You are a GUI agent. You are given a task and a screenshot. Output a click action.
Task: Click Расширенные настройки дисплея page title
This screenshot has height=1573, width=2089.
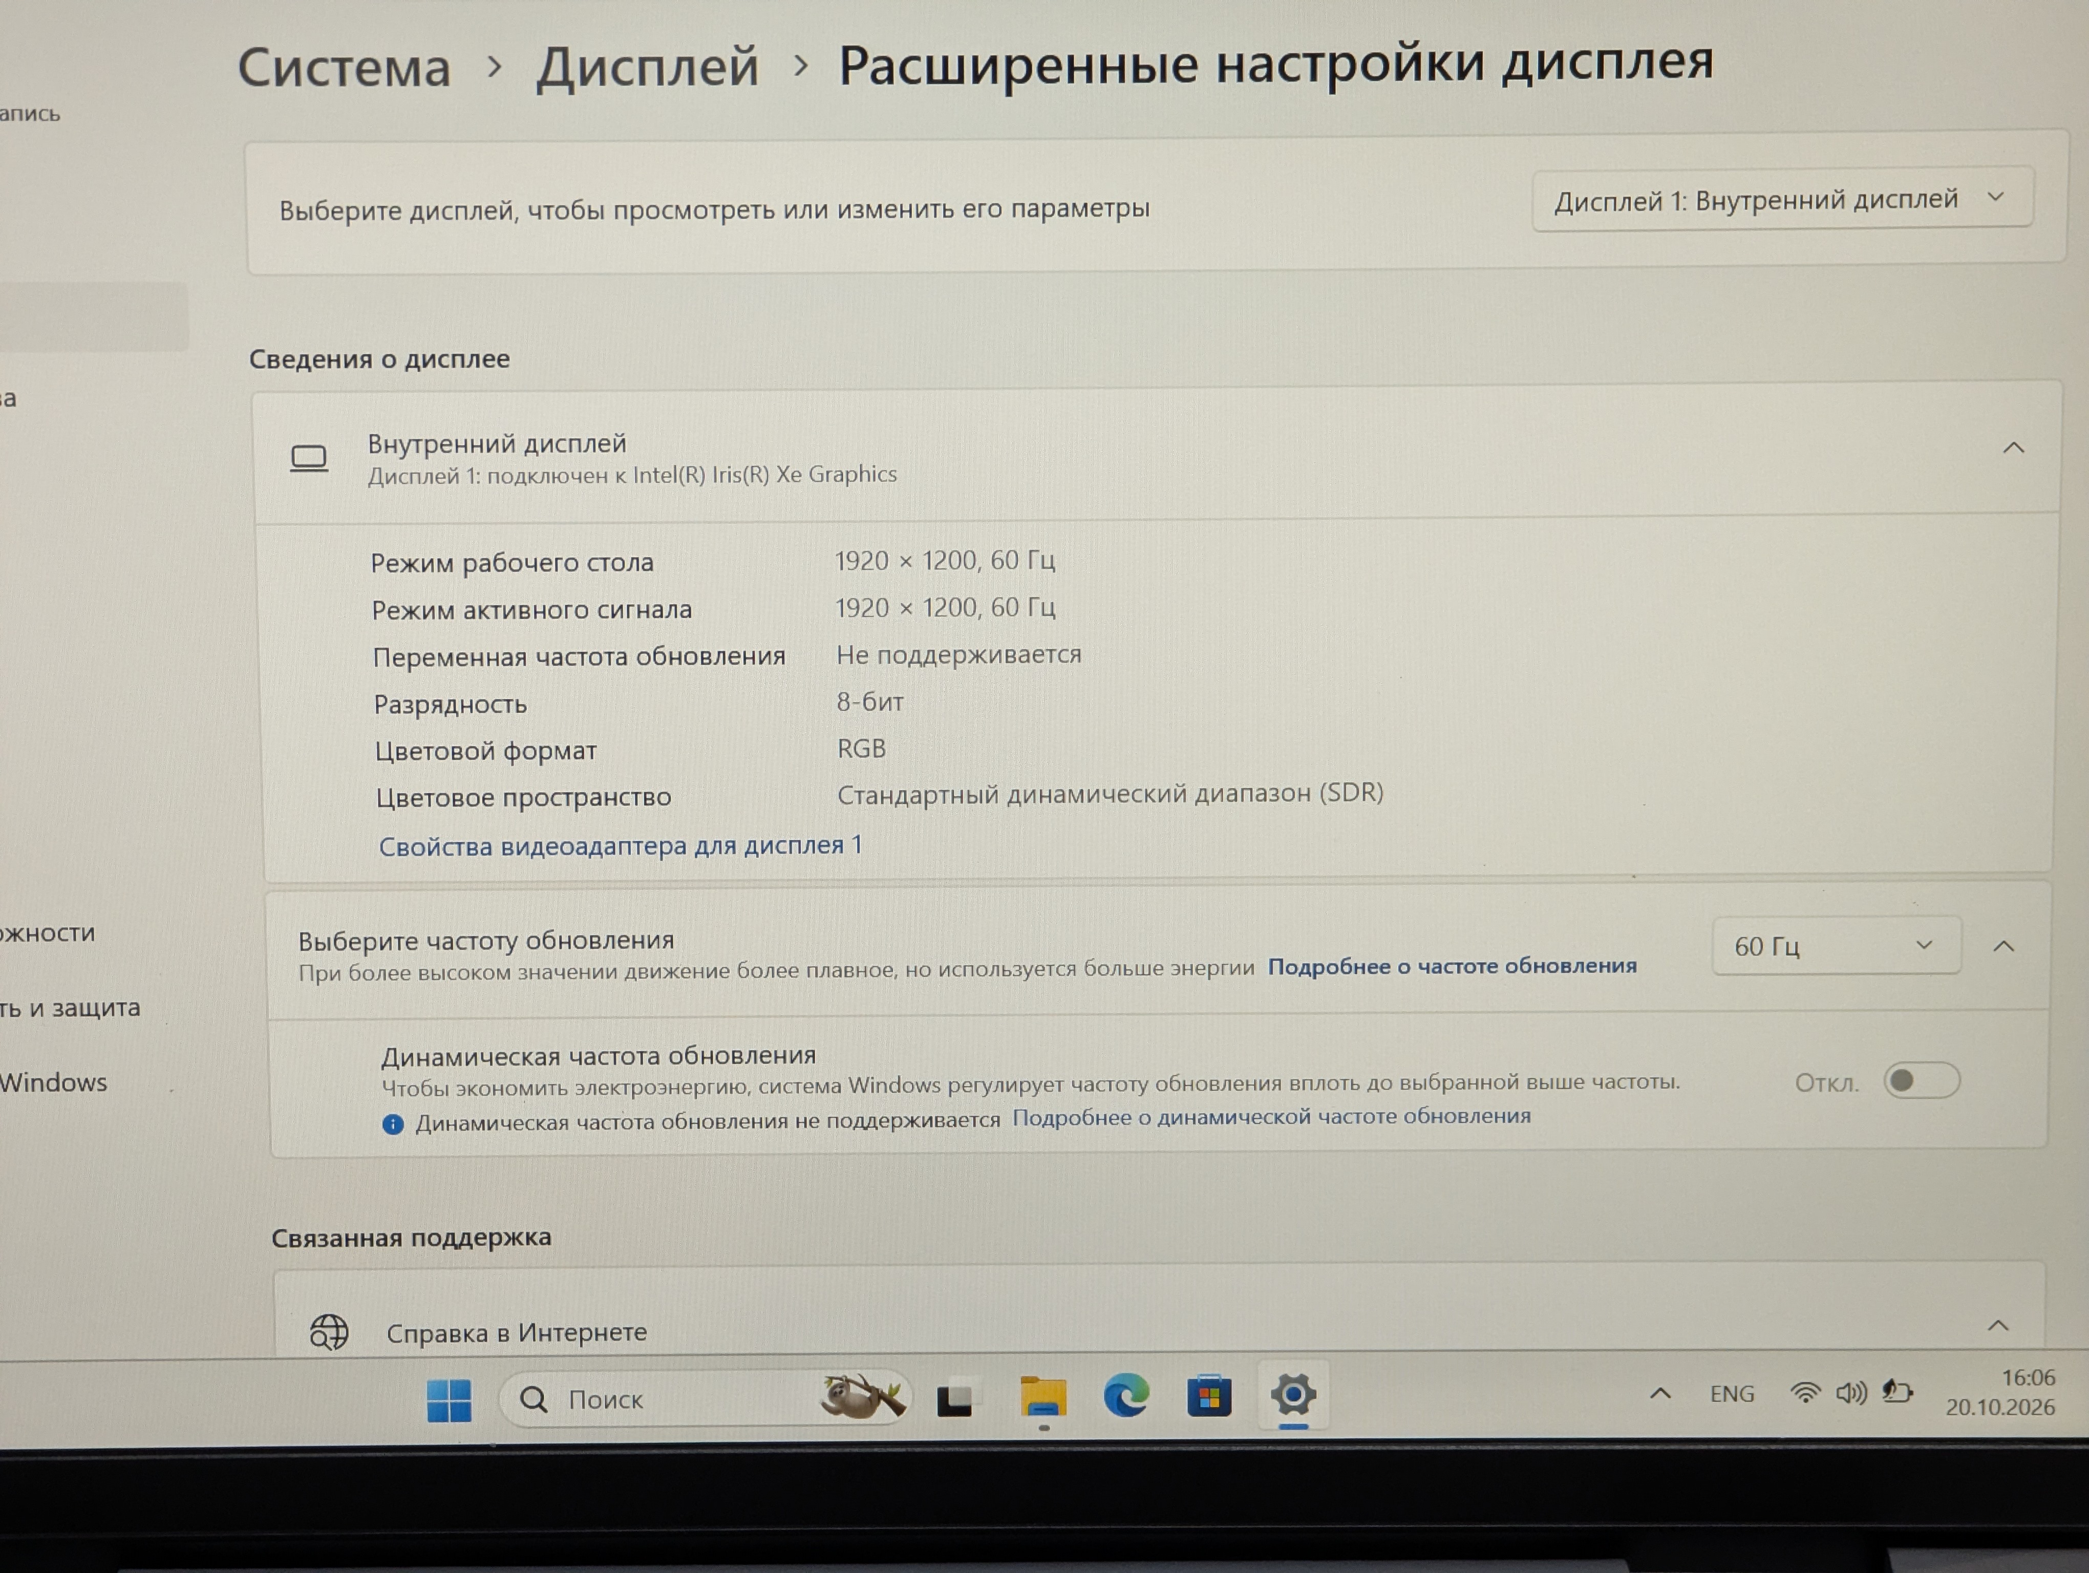pyautogui.click(x=1276, y=63)
